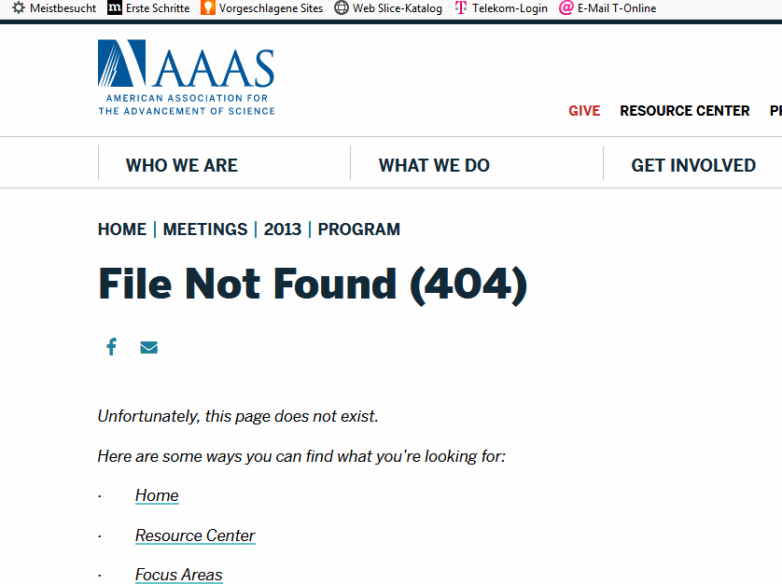Image resolution: width=782 pixels, height=584 pixels.
Task: Open Vorgeschlagene Sites bookmark icon
Action: [207, 8]
